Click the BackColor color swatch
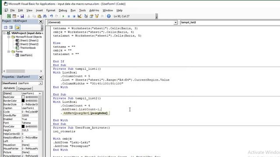 coord(23,97)
